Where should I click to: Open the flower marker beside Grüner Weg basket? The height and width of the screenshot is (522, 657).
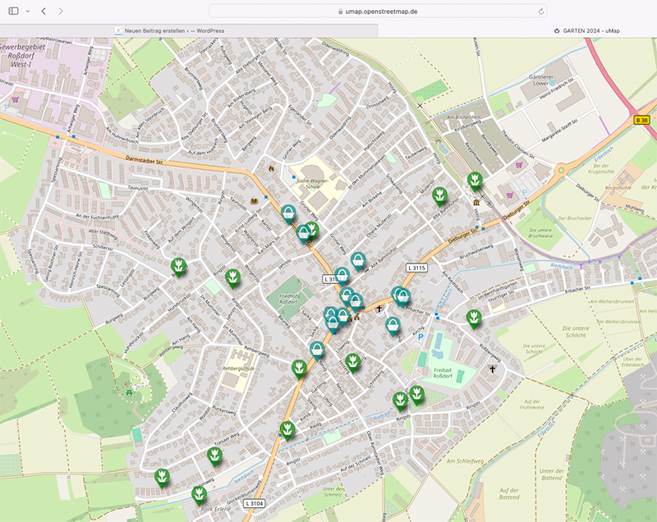pyautogui.click(x=312, y=231)
